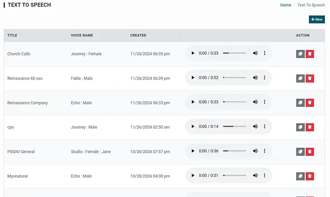Copy the Reinsurance Company entry

300,103
